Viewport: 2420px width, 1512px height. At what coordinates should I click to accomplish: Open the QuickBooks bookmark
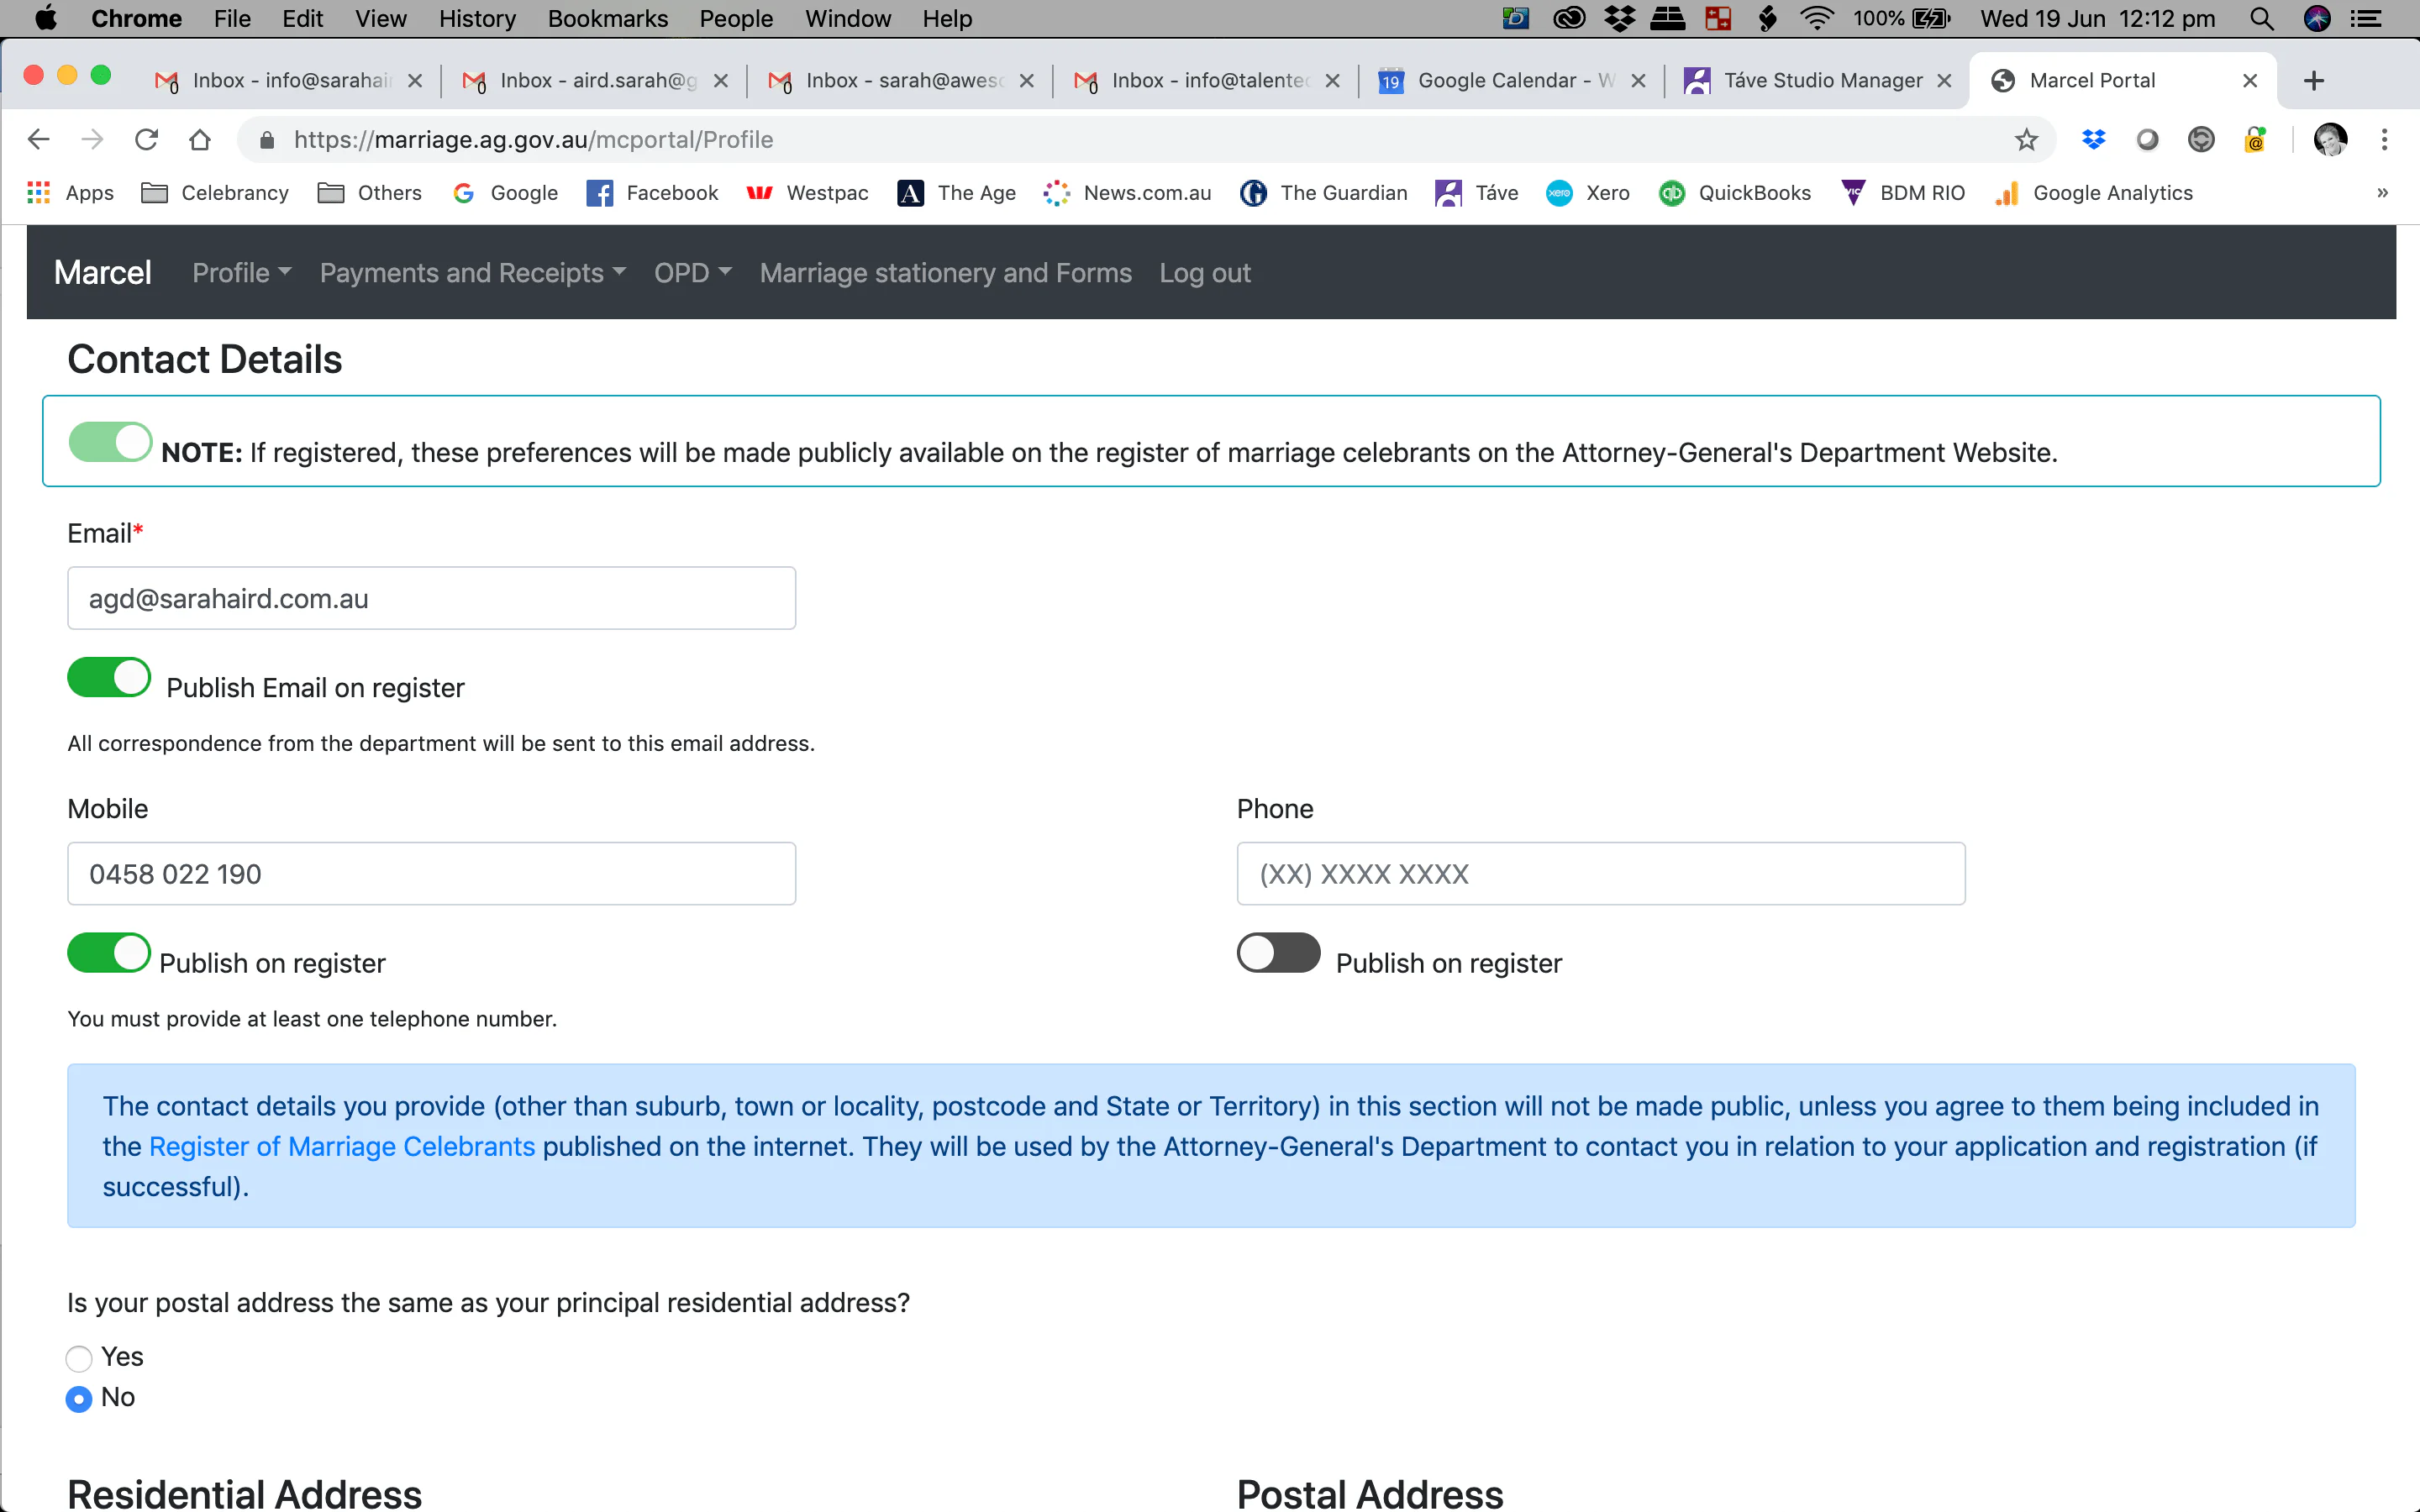[x=1735, y=193]
